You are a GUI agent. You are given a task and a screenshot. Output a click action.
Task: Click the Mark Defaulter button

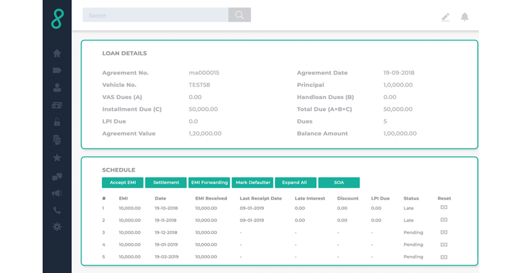point(253,183)
